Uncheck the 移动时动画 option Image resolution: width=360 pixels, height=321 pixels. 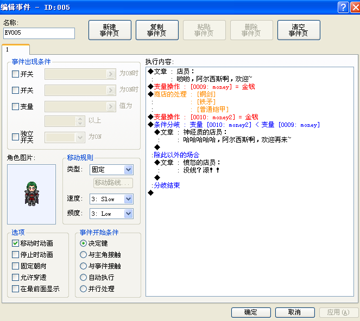(15, 243)
